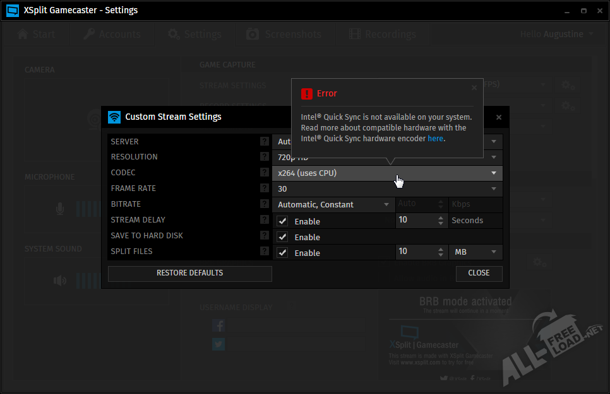610x394 pixels.
Task: Uncheck Save to Hard Disk Enable checkbox
Action: tap(283, 237)
